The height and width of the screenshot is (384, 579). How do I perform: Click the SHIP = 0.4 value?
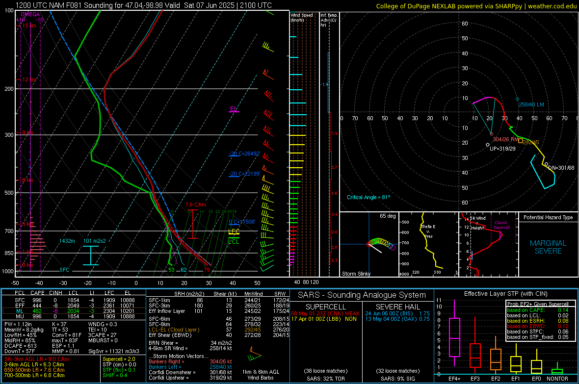115,375
